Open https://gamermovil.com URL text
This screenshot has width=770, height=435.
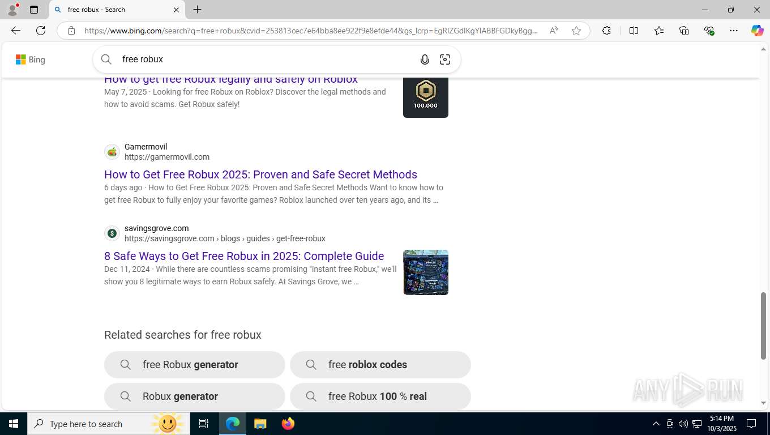[x=167, y=157]
